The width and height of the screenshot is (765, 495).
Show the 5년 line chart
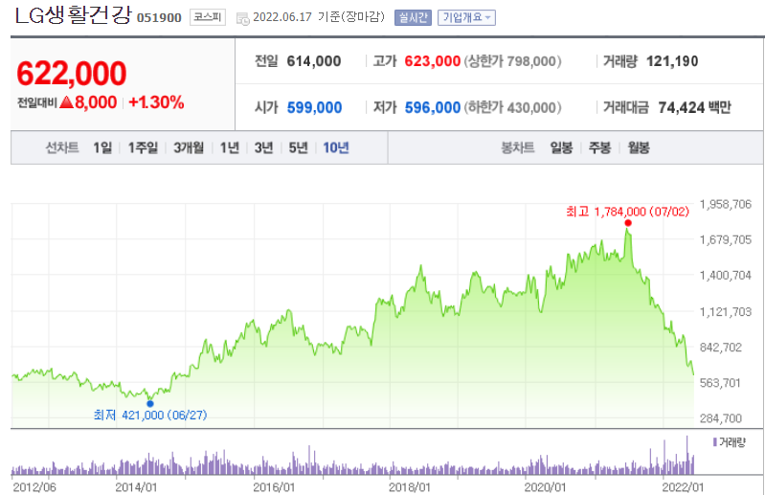pyautogui.click(x=298, y=147)
